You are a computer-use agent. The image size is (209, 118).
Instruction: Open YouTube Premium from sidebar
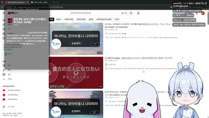11,90
